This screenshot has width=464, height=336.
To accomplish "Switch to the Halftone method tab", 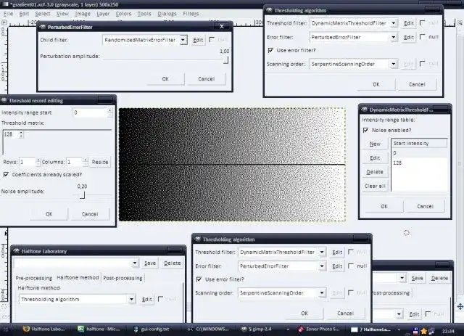I will click(x=78, y=278).
